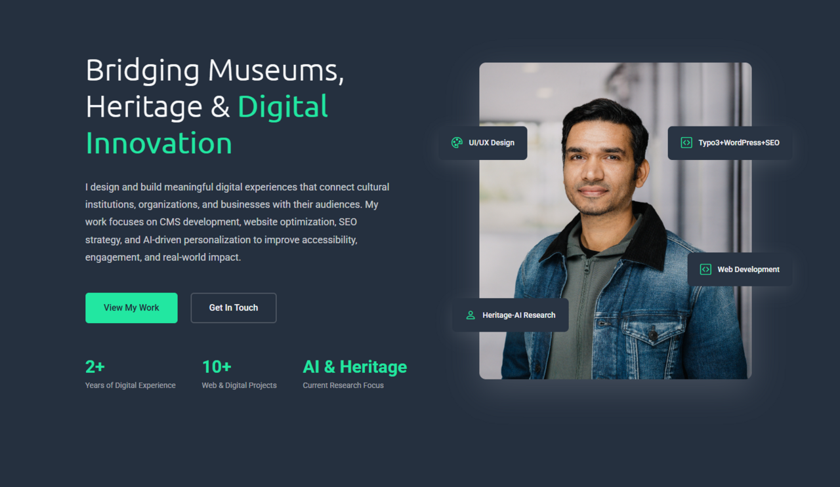Screen dimensions: 840x487
Task: Click the Years of Digital Experience caption
Action: click(x=130, y=385)
